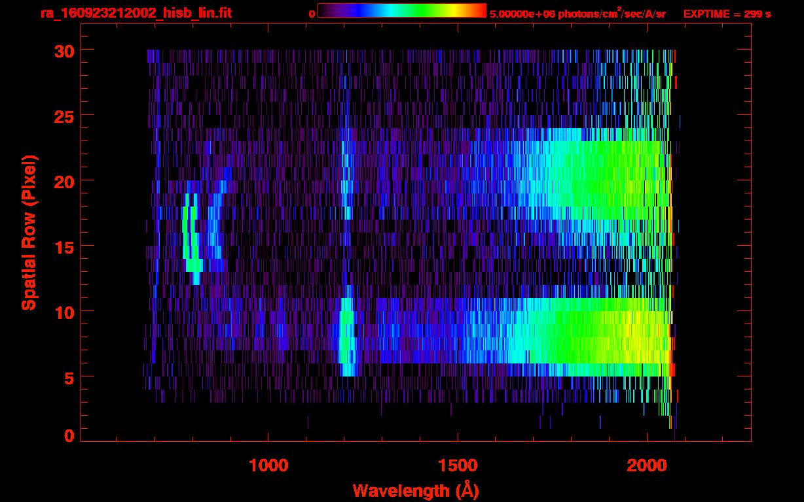
Task: Click the color scale minimum value 0
Action: pyautogui.click(x=312, y=14)
